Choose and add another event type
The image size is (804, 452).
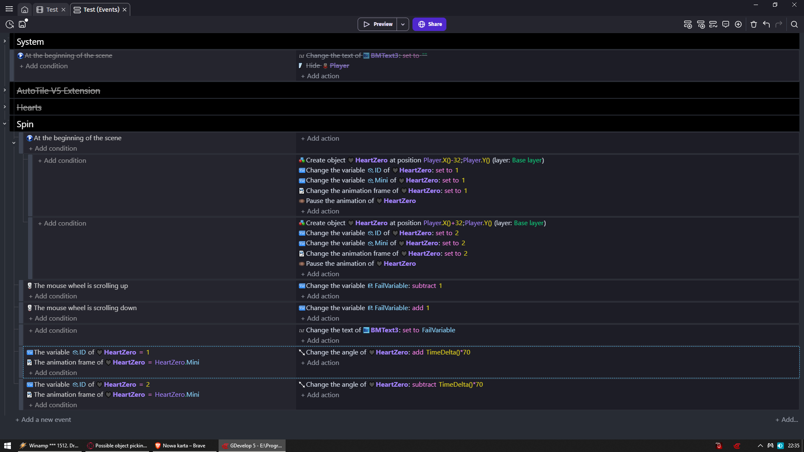pos(738,24)
